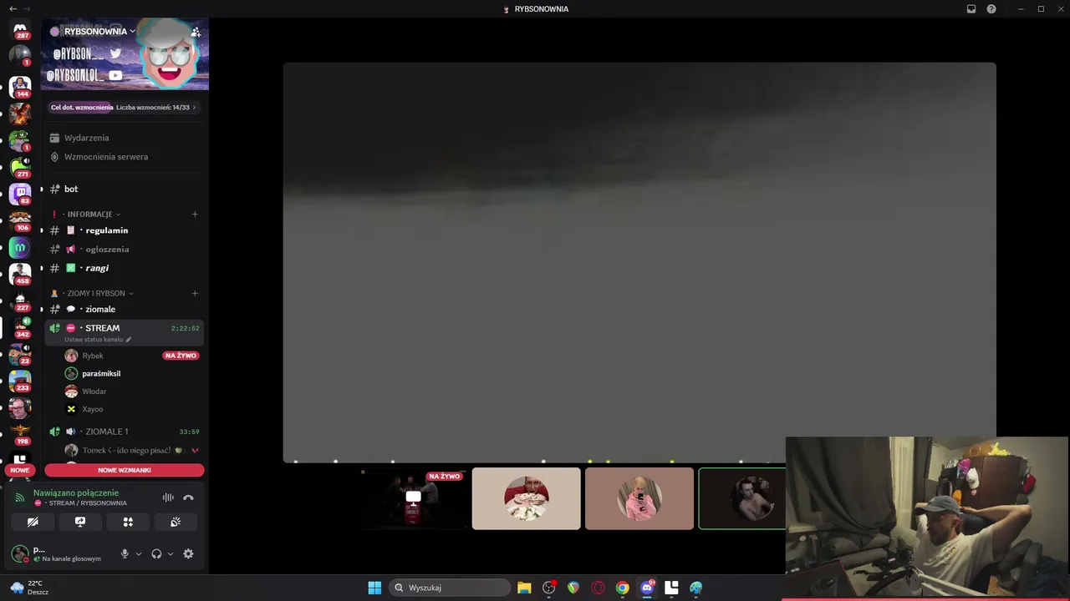Open the server with 271 badge

pos(20,166)
